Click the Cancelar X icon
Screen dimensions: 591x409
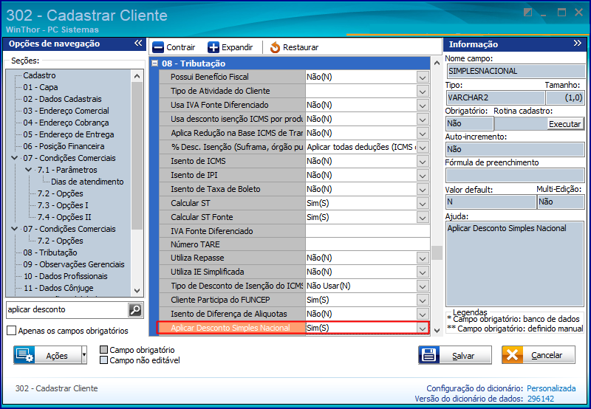click(x=512, y=355)
